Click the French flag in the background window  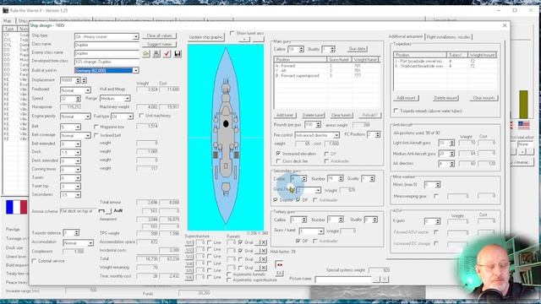[17, 208]
